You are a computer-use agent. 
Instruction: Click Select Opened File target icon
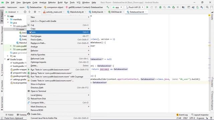[x=25, y=12]
